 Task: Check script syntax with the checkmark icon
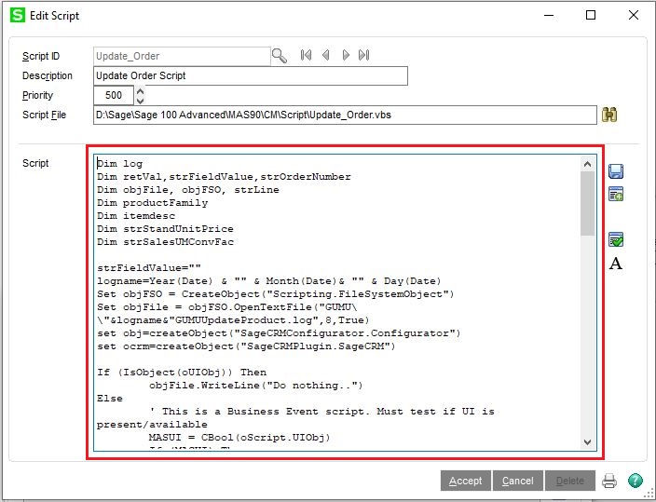615,239
